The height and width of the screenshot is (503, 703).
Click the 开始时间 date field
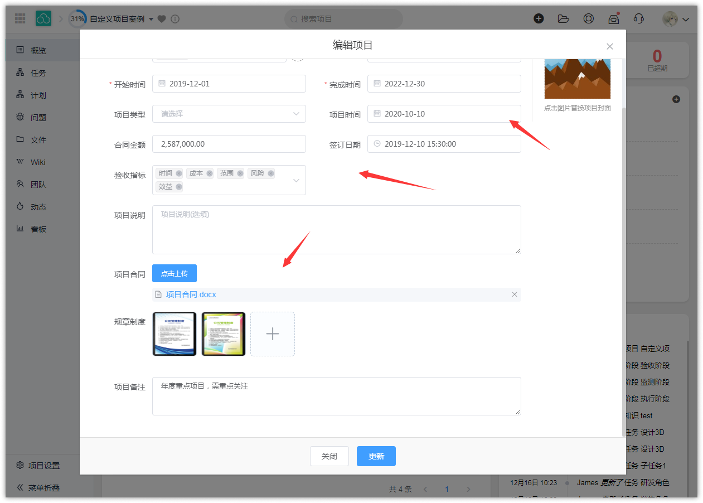click(x=229, y=84)
